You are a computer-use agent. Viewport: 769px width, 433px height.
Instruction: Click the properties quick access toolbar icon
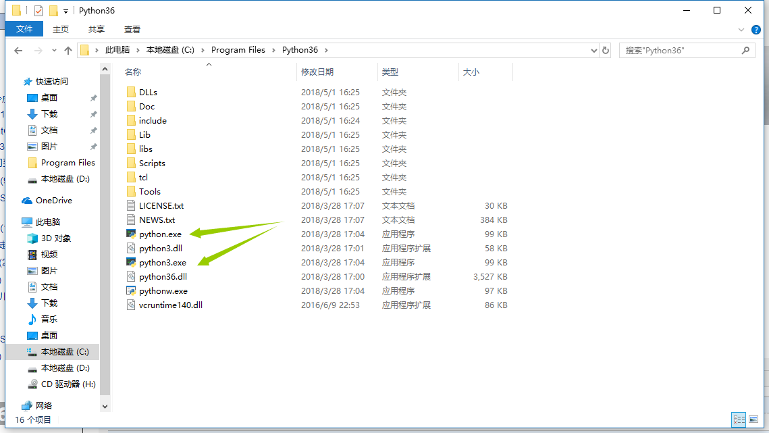point(38,10)
